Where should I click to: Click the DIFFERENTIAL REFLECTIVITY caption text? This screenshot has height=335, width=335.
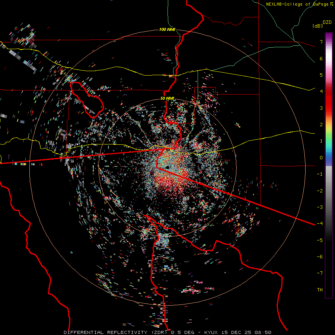coord(106,332)
